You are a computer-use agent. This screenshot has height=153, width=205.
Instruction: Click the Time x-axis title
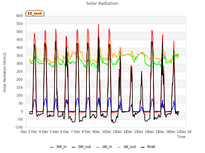(181, 137)
